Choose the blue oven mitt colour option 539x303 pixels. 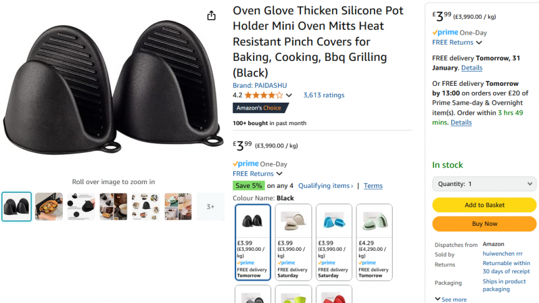pyautogui.click(x=334, y=242)
